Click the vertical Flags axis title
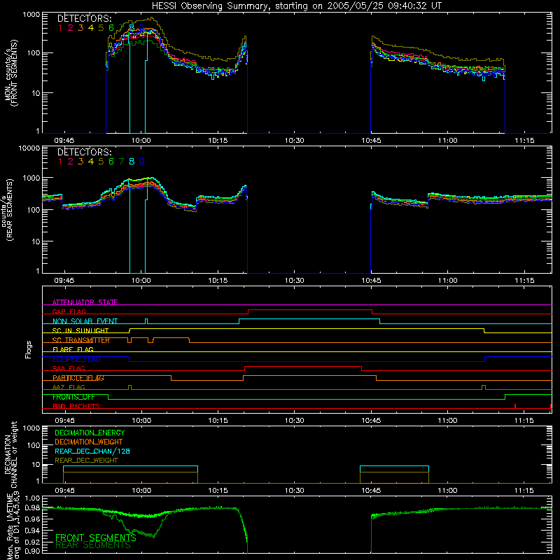The image size is (560, 560). tap(29, 349)
